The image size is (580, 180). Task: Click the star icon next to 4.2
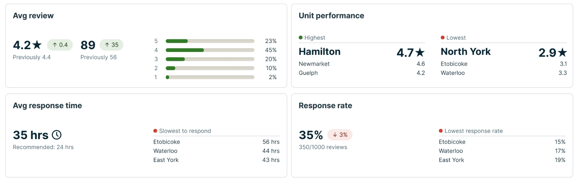37,45
